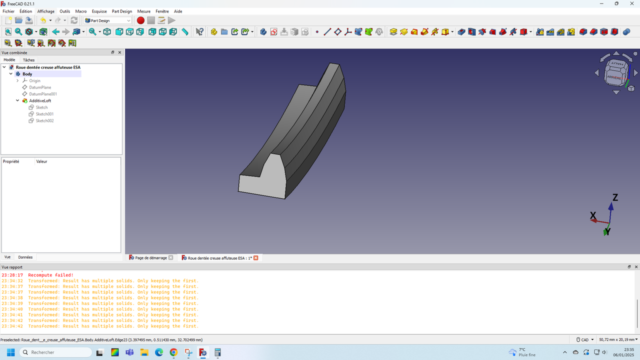The width and height of the screenshot is (640, 360).
Task: Create a new document
Action: pos(8,20)
